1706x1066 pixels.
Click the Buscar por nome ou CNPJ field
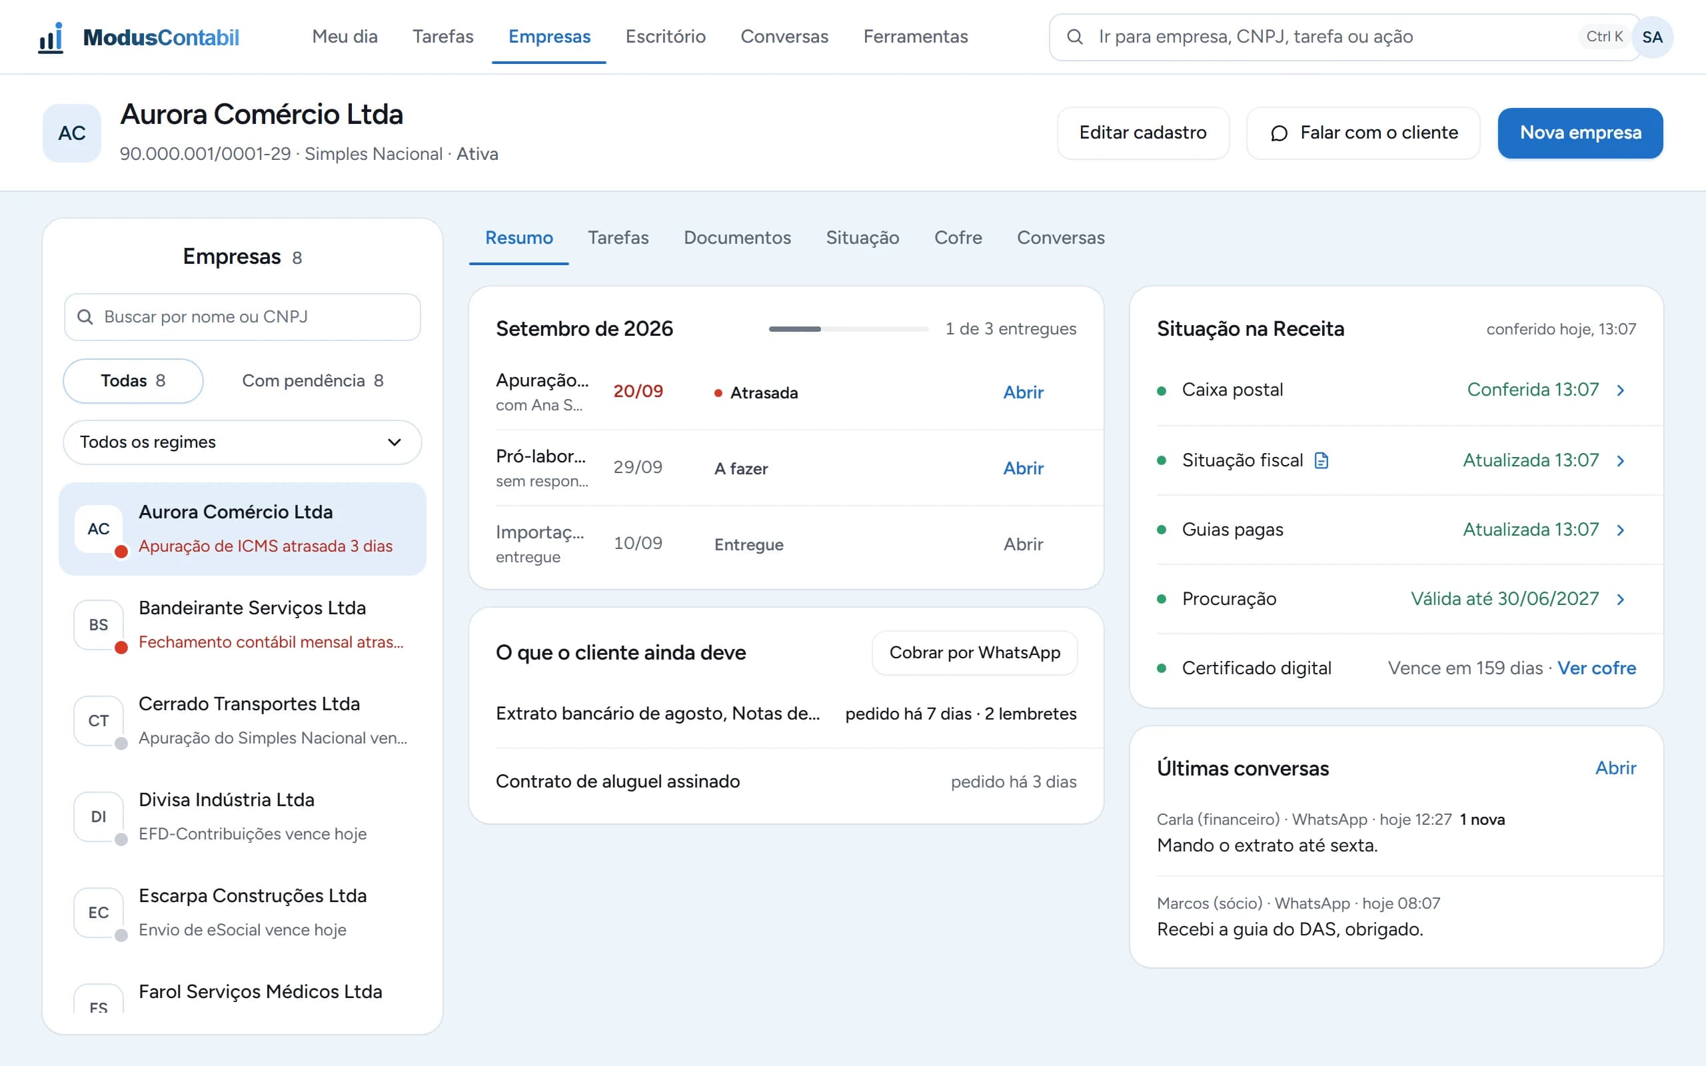click(x=243, y=316)
